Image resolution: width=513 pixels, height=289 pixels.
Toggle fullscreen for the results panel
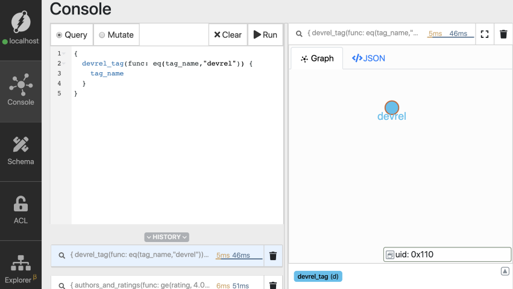[x=484, y=34]
